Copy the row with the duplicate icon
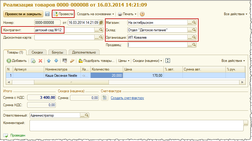Viewport: 252px width, 141px height. (x=33, y=61)
